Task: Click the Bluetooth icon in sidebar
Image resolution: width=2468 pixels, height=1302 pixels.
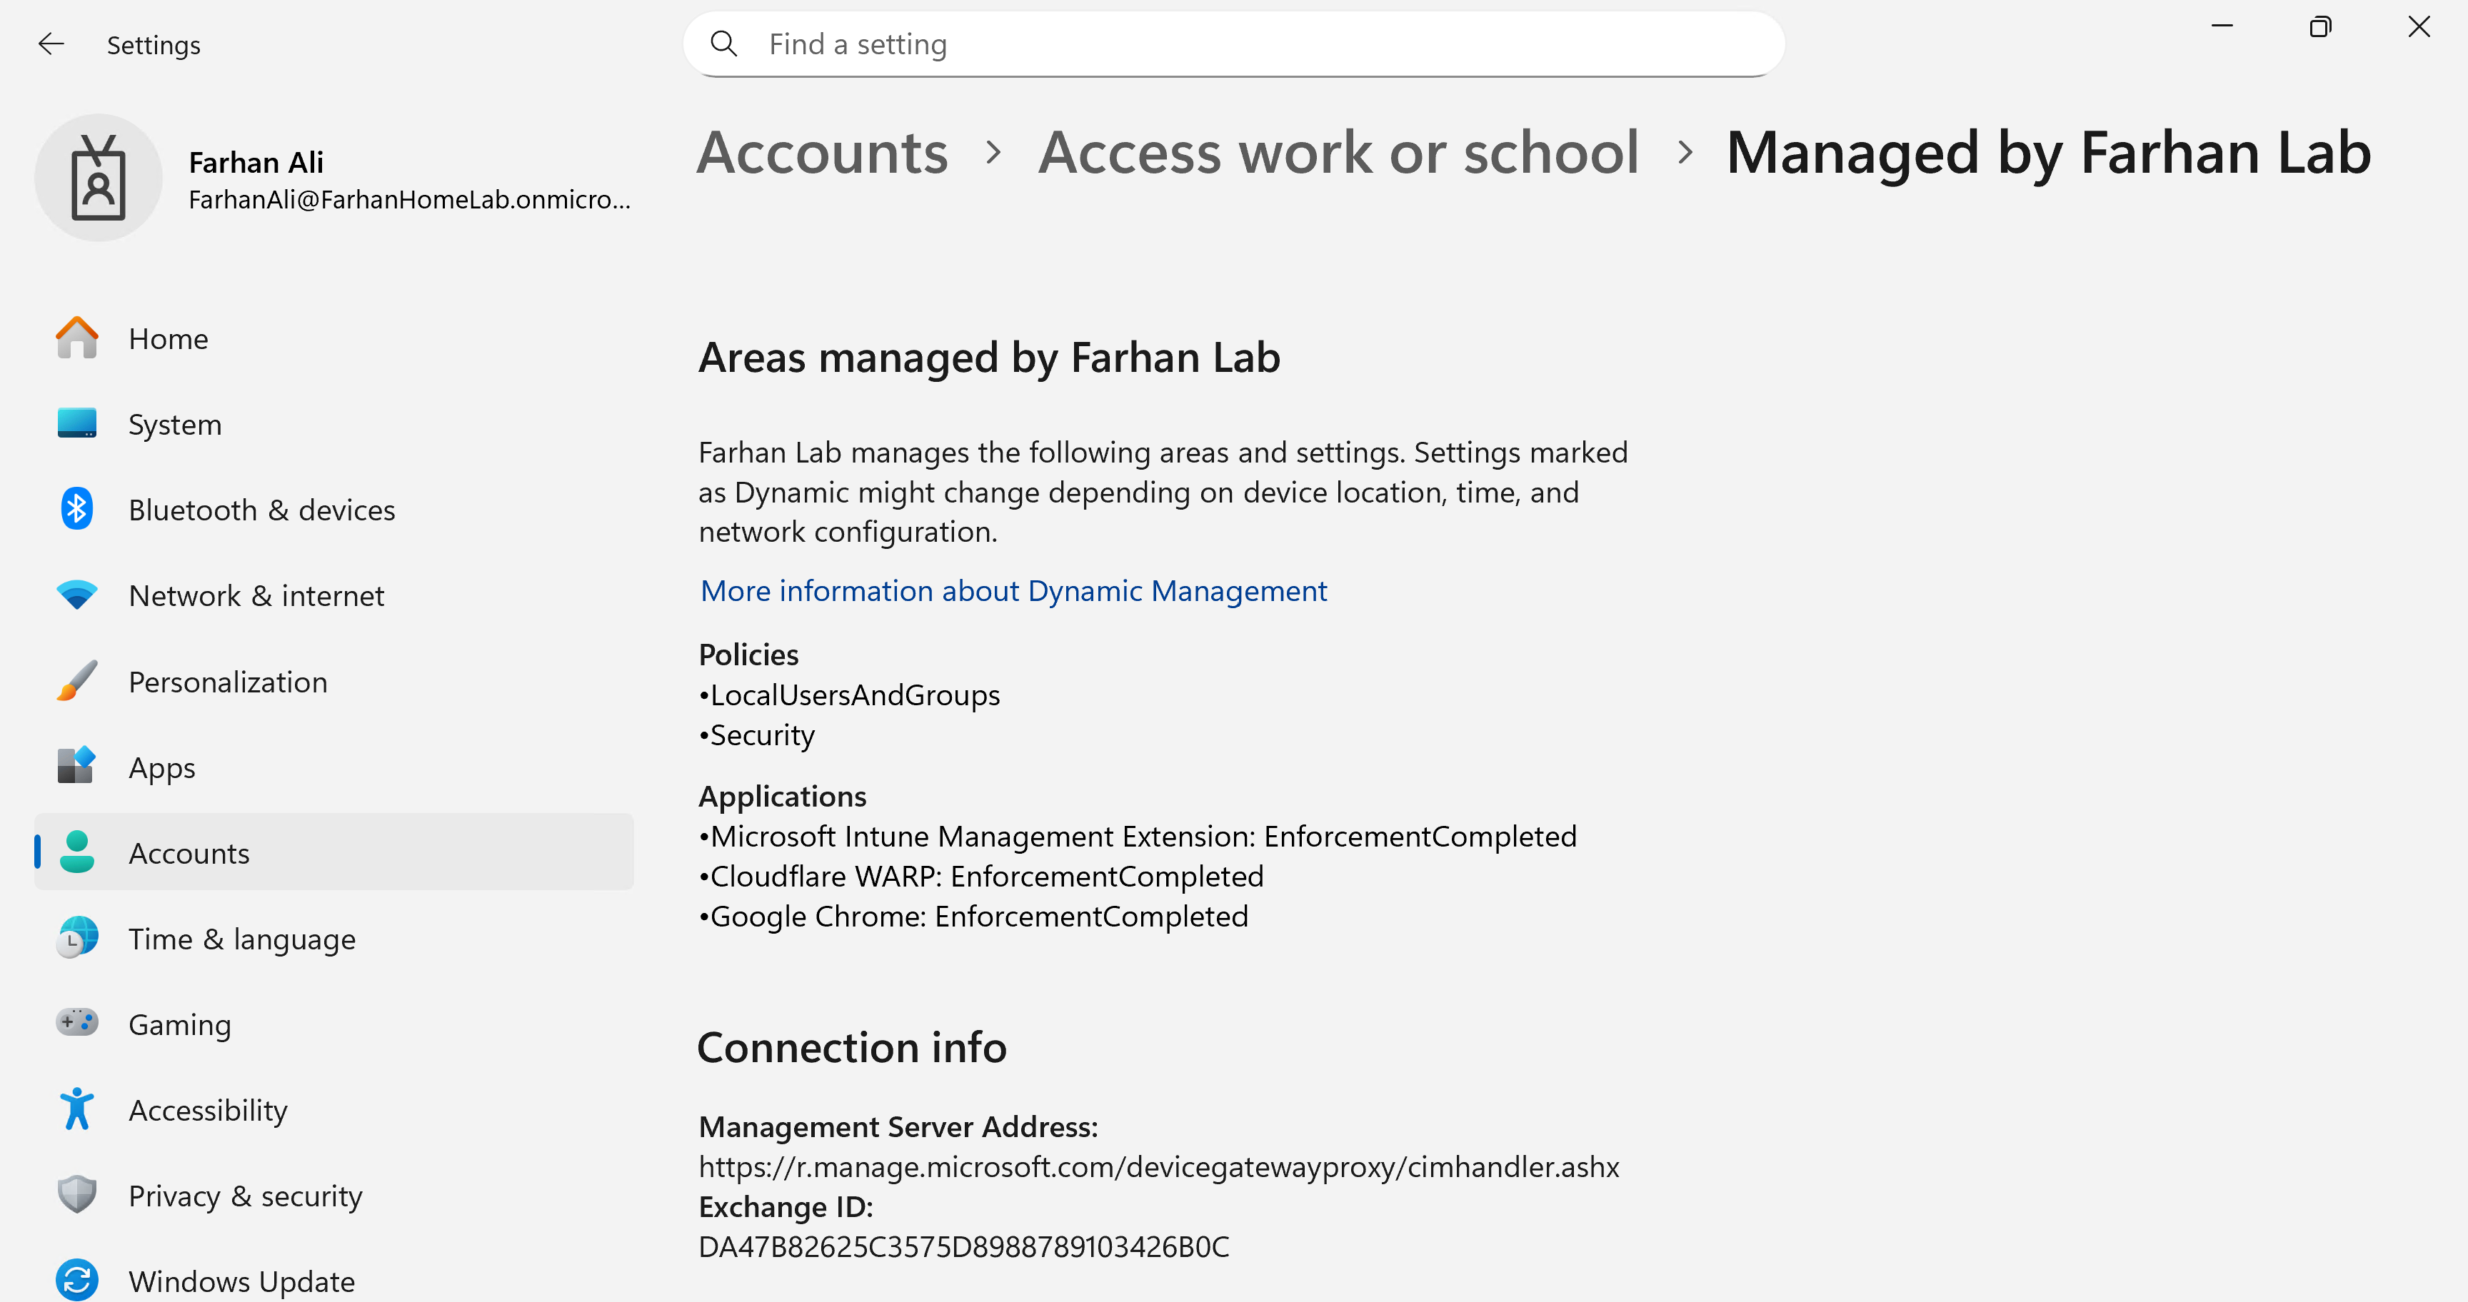Action: 76,510
